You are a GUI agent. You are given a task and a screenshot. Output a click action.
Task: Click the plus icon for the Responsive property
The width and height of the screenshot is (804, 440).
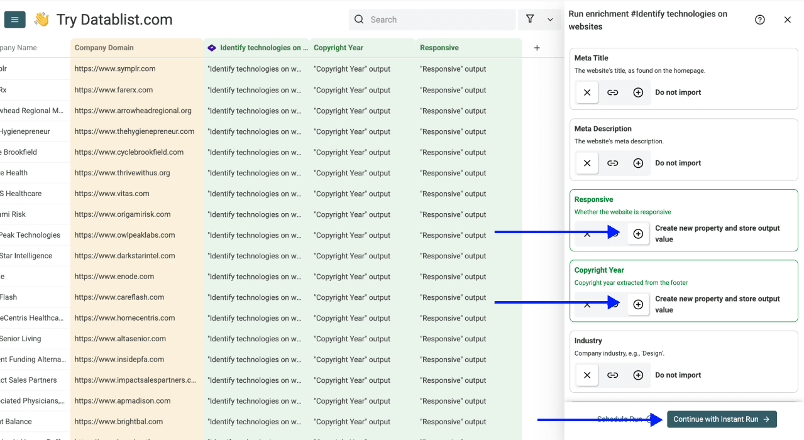coord(638,233)
